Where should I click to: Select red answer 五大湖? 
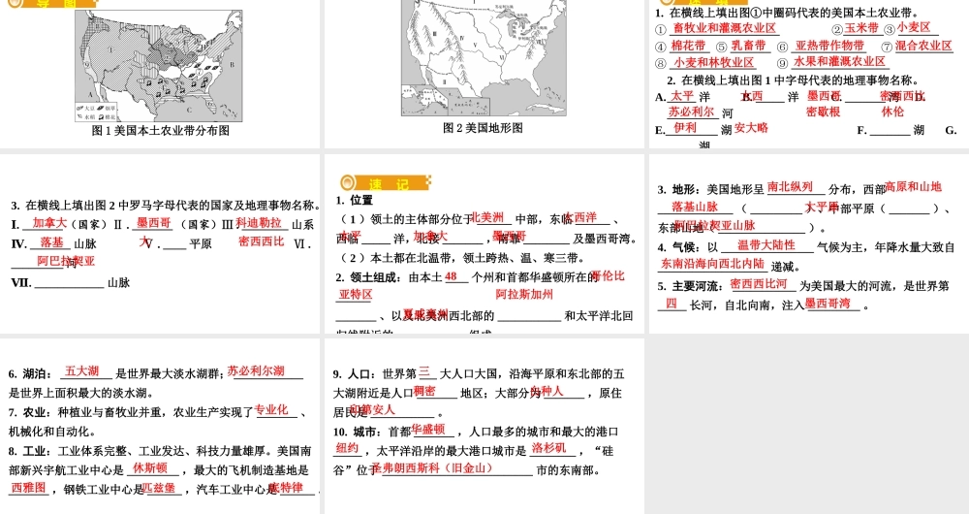tap(81, 371)
